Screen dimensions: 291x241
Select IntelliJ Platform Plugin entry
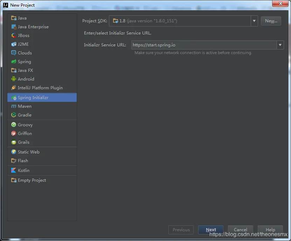point(42,88)
